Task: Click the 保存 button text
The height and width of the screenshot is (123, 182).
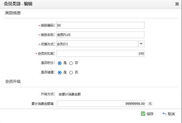Action: 150,114
